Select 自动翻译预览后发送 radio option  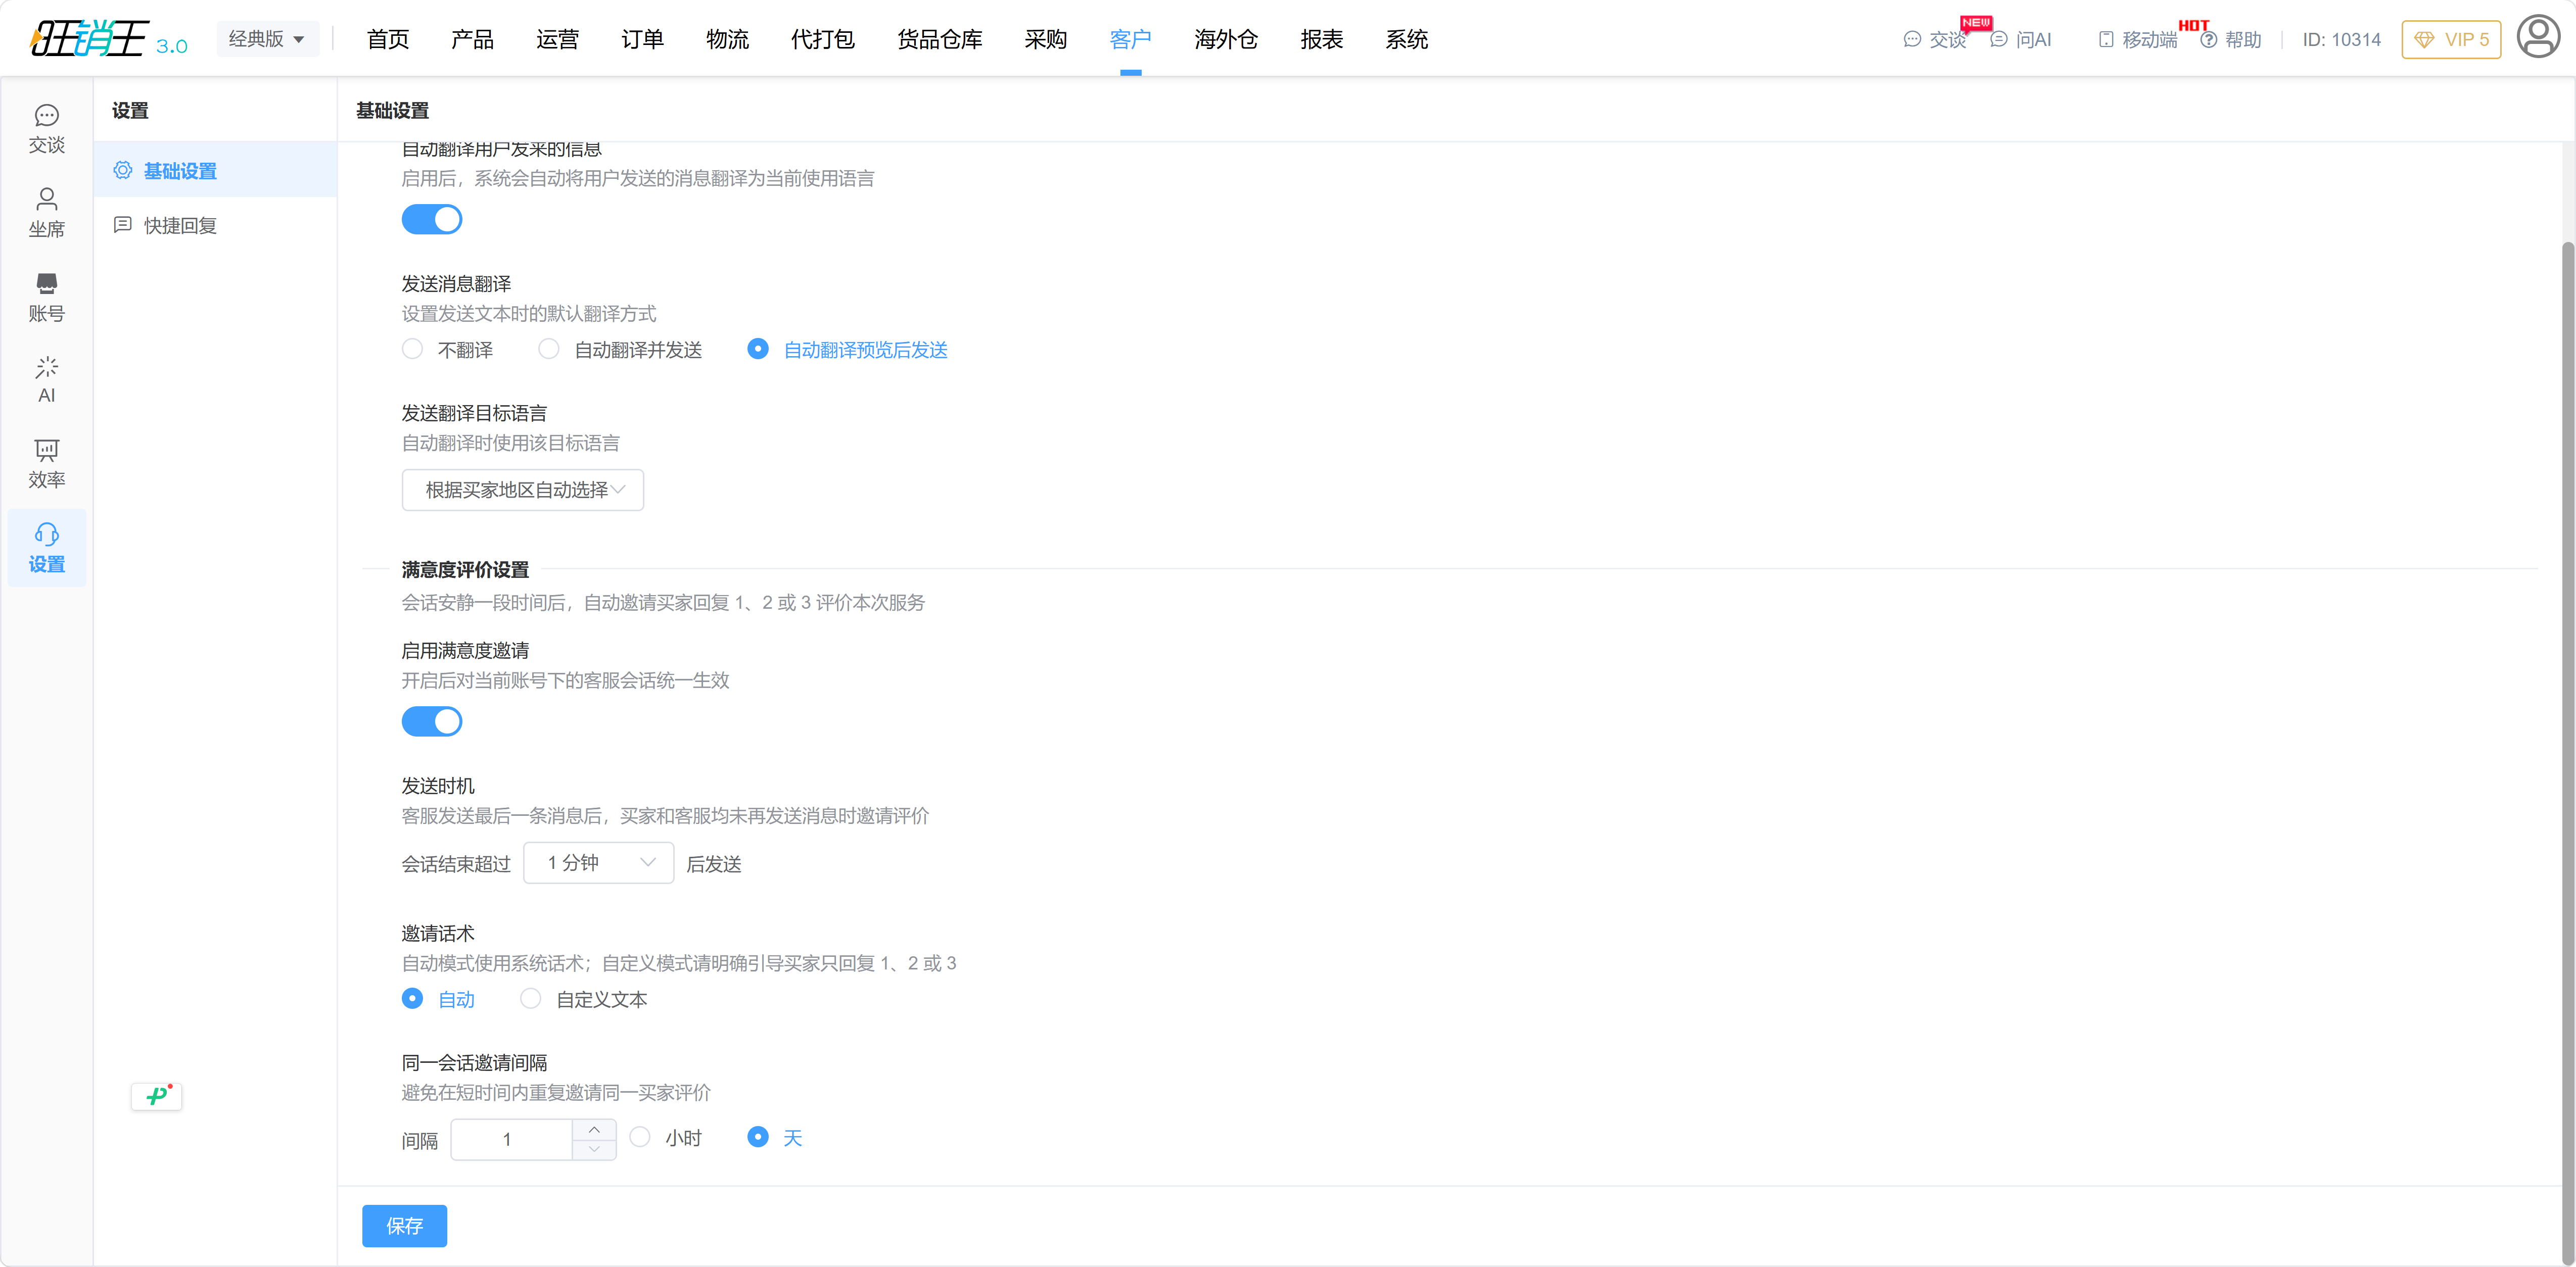[847, 350]
